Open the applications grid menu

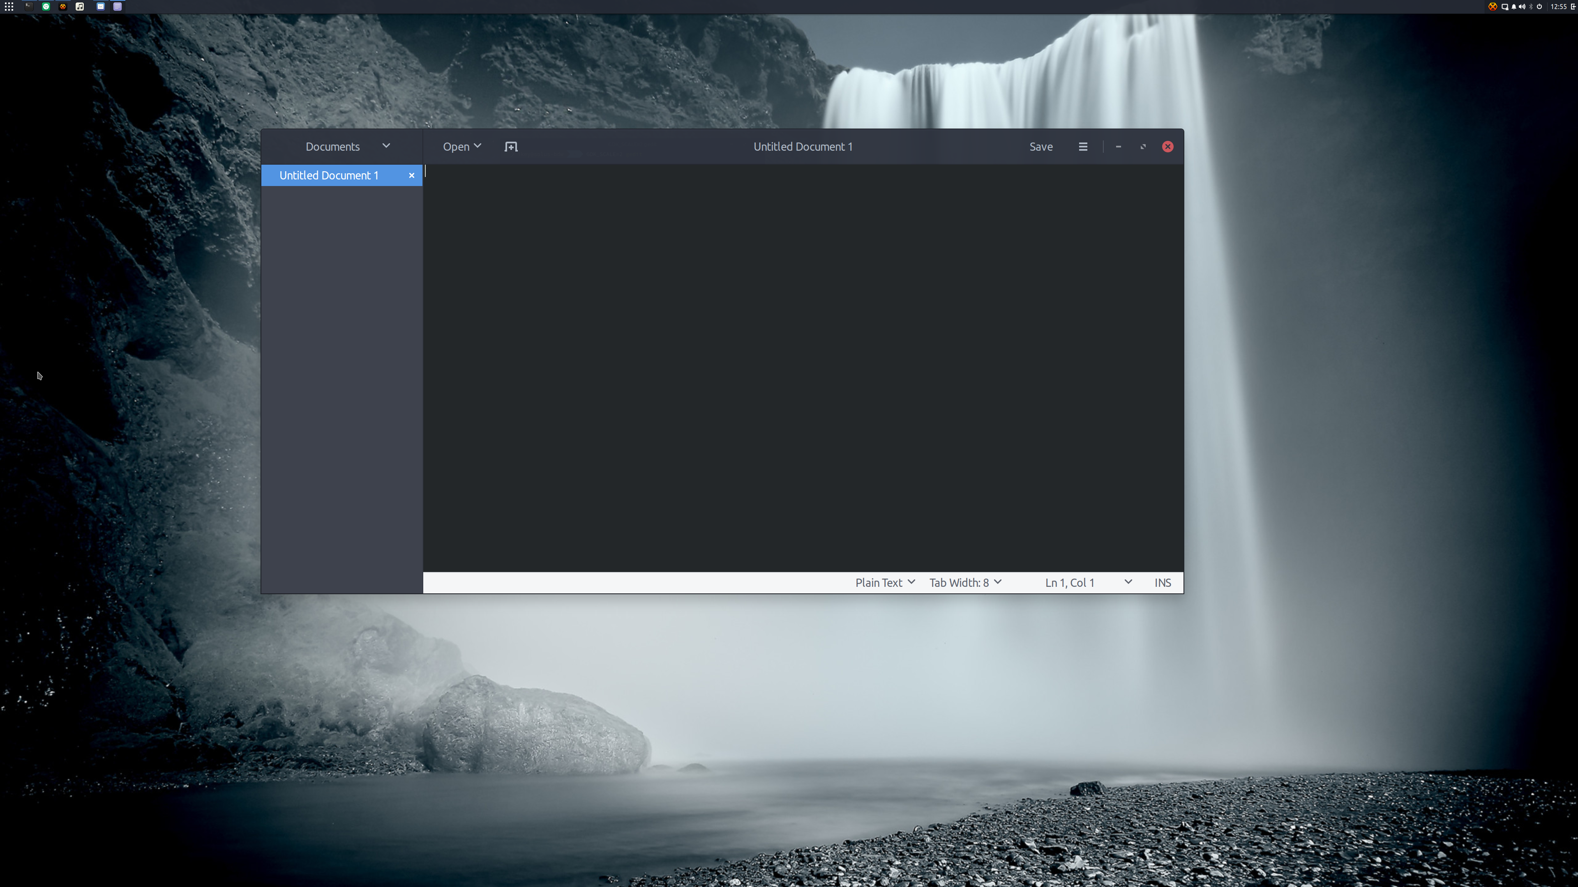pos(9,7)
